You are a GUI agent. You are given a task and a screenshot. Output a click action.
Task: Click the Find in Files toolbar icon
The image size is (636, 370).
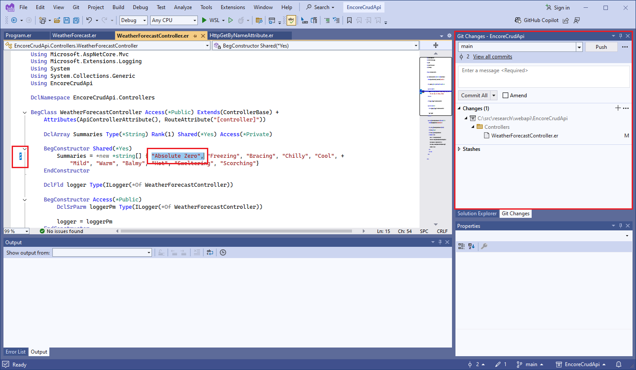tap(259, 20)
